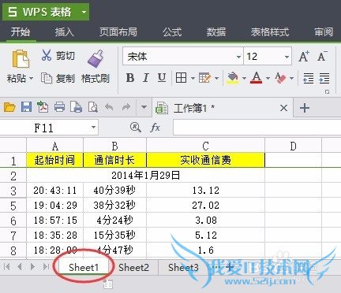
Task: Click the clear formatting eraser icon
Action: click(280, 78)
